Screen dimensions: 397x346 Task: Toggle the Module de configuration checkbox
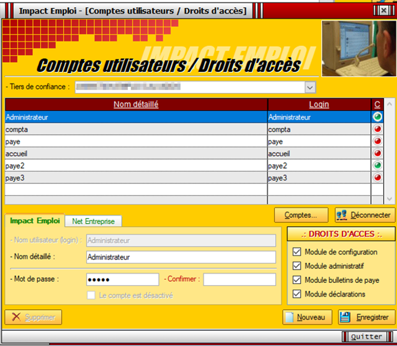coord(297,252)
